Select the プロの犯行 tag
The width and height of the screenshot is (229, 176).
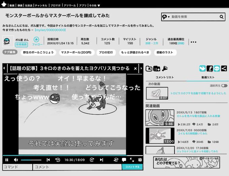point(106,52)
